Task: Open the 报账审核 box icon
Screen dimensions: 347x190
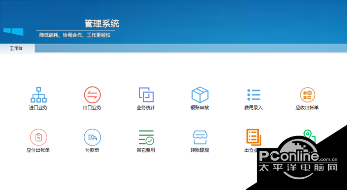Action: click(200, 95)
